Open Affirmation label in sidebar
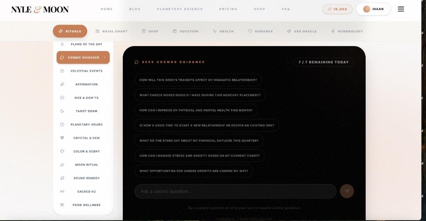This screenshot has width=426, height=221. pos(87,84)
